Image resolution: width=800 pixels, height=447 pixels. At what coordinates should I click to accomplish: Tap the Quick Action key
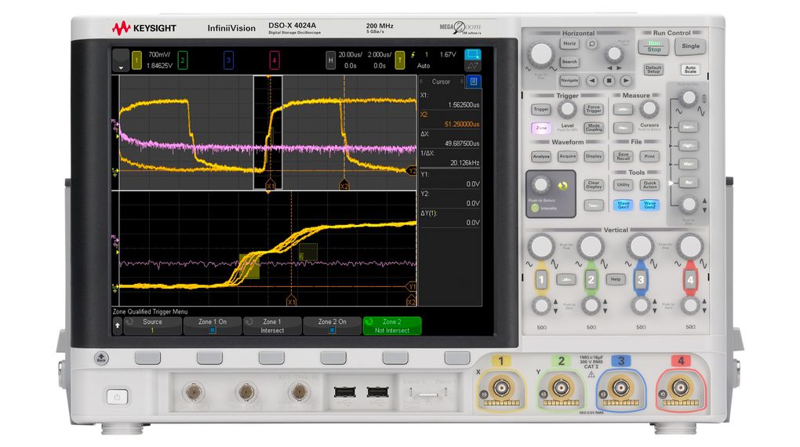649,185
